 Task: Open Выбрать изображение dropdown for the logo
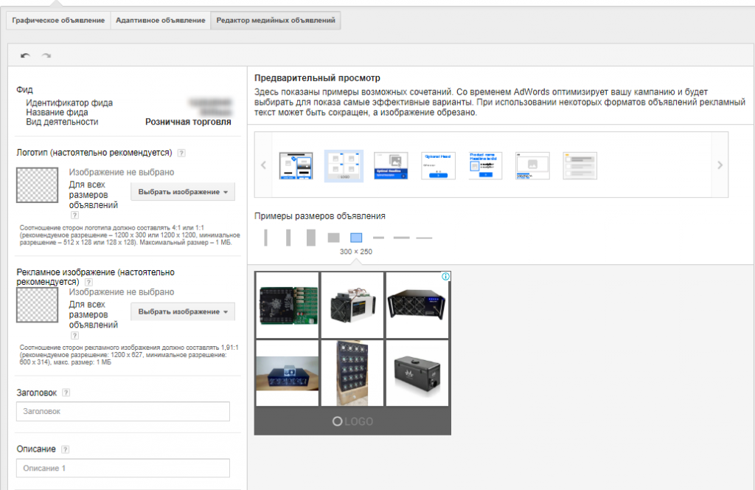pyautogui.click(x=183, y=192)
